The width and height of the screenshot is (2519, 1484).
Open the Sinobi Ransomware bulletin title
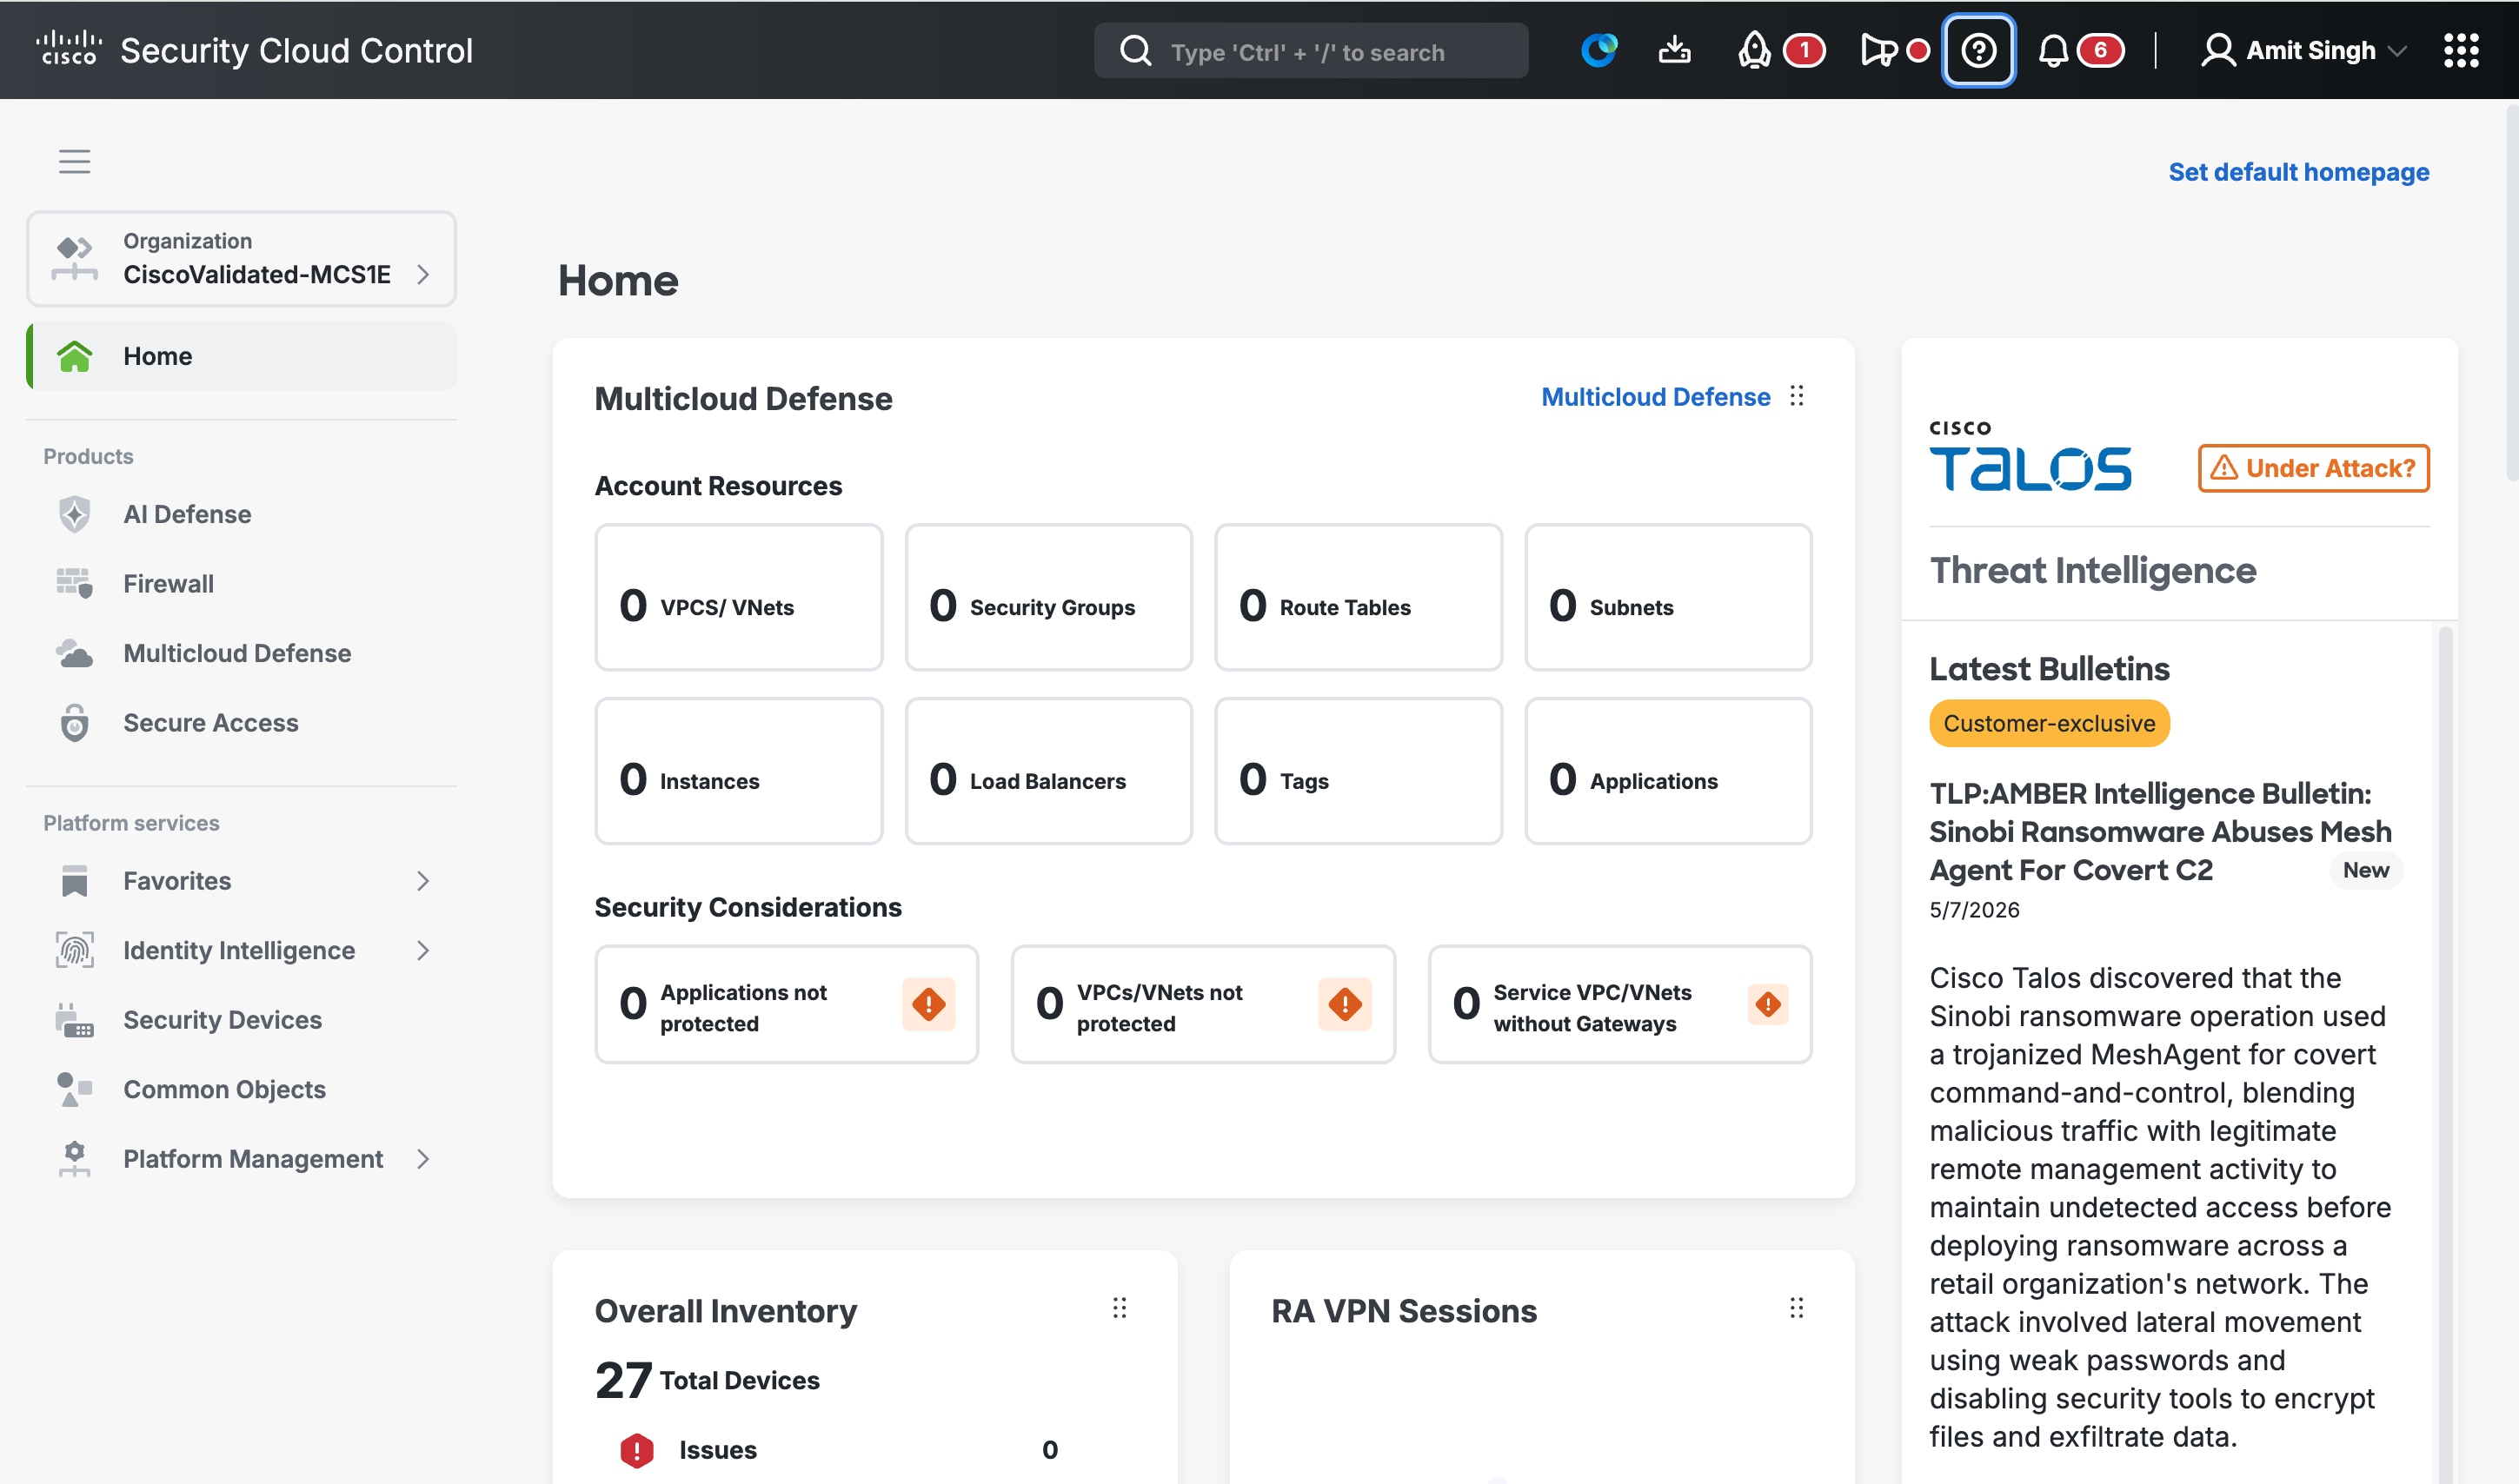pyautogui.click(x=2159, y=832)
